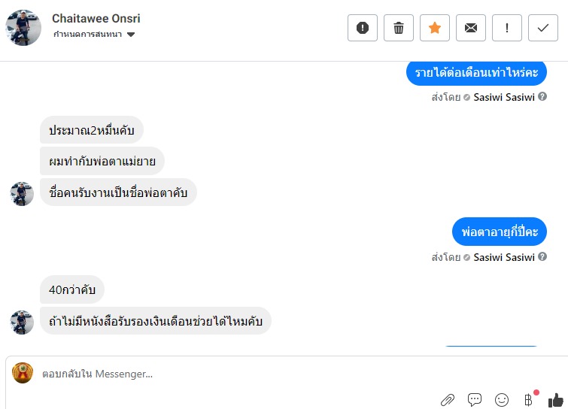The image size is (568, 409).
Task: Click the help icon beside second Sasiwi Sasiwi
Action: (x=542, y=257)
